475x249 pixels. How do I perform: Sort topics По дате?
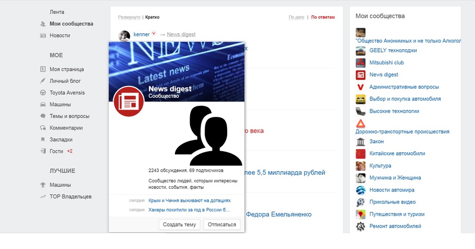[296, 17]
